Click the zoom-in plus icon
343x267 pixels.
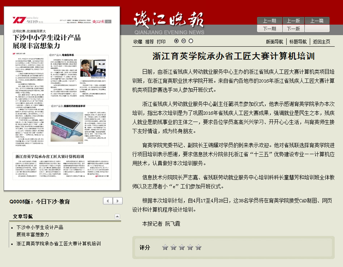(176, 41)
